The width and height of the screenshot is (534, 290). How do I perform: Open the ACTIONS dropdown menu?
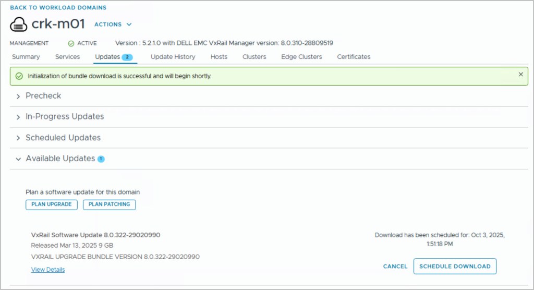[x=113, y=25]
